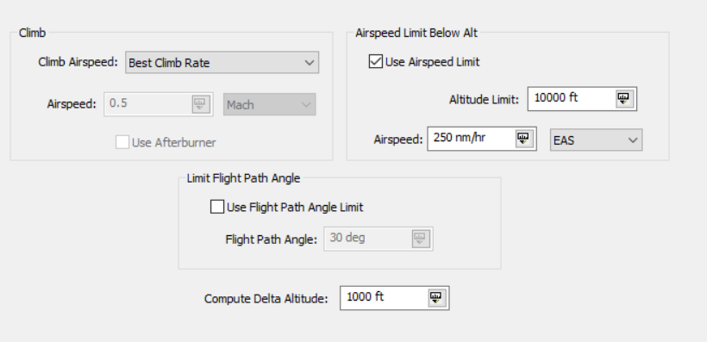Enable Use Flight Path Angle Limit checkbox

click(217, 207)
